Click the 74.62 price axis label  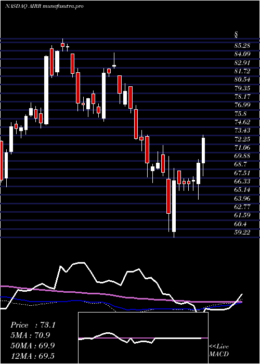(242, 122)
